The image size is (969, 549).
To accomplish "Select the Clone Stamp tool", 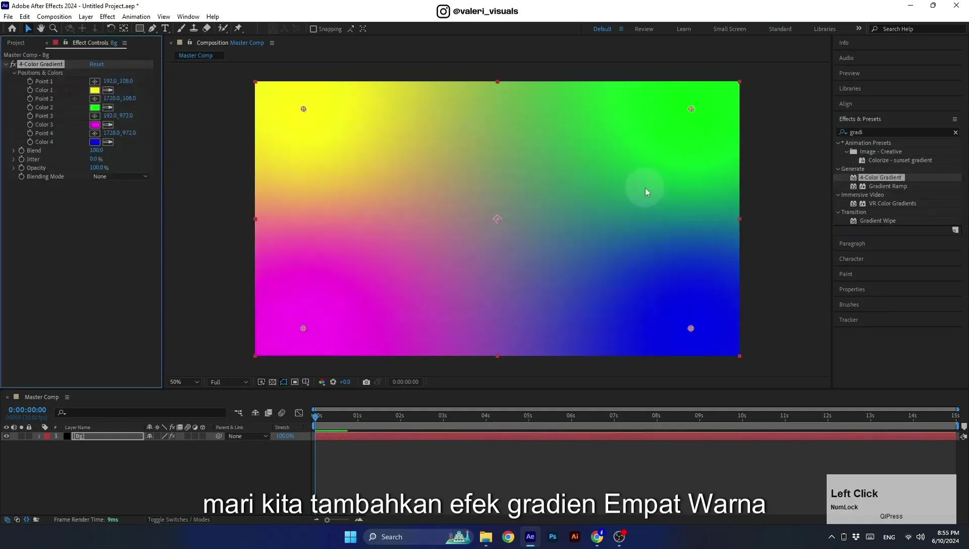I will click(x=194, y=29).
